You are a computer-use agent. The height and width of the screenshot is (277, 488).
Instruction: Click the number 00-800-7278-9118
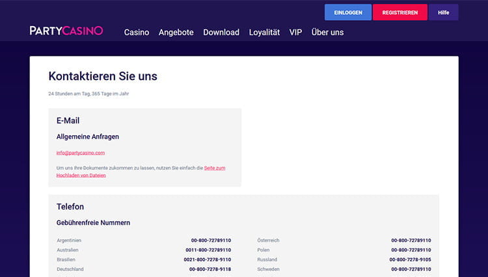click(x=210, y=269)
